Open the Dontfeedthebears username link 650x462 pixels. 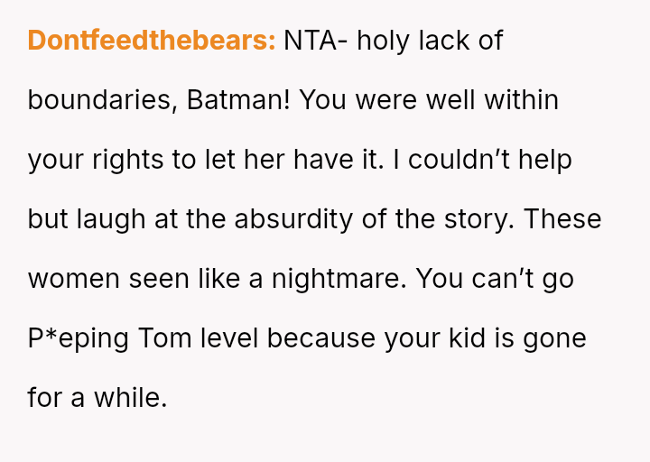coord(151,41)
